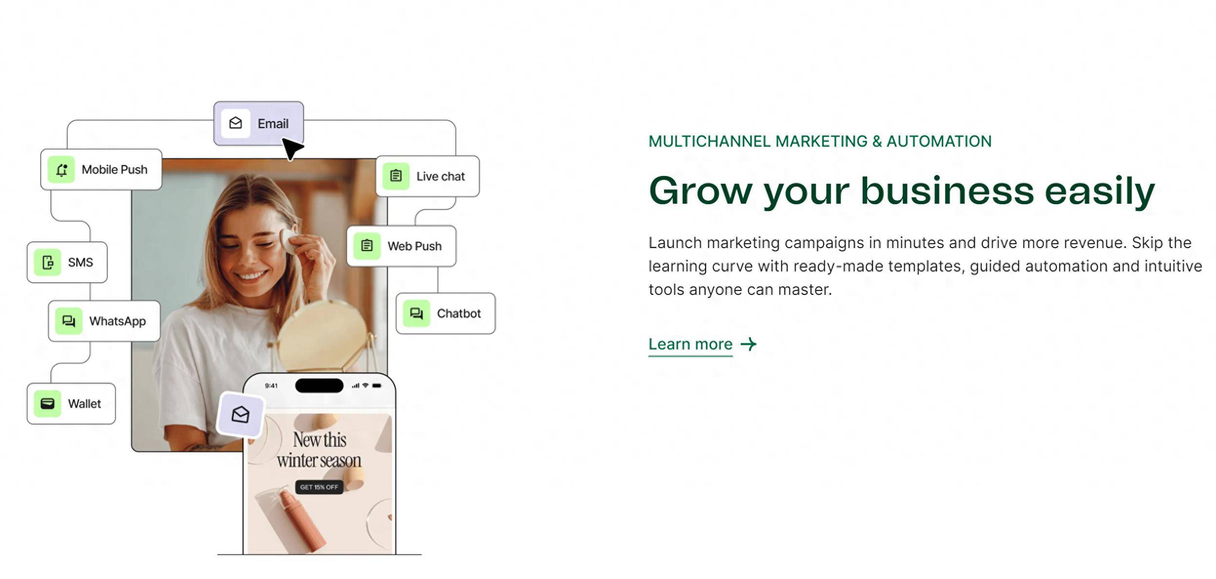Click the Mobile Push bell icon
1216x579 pixels.
[x=61, y=170]
